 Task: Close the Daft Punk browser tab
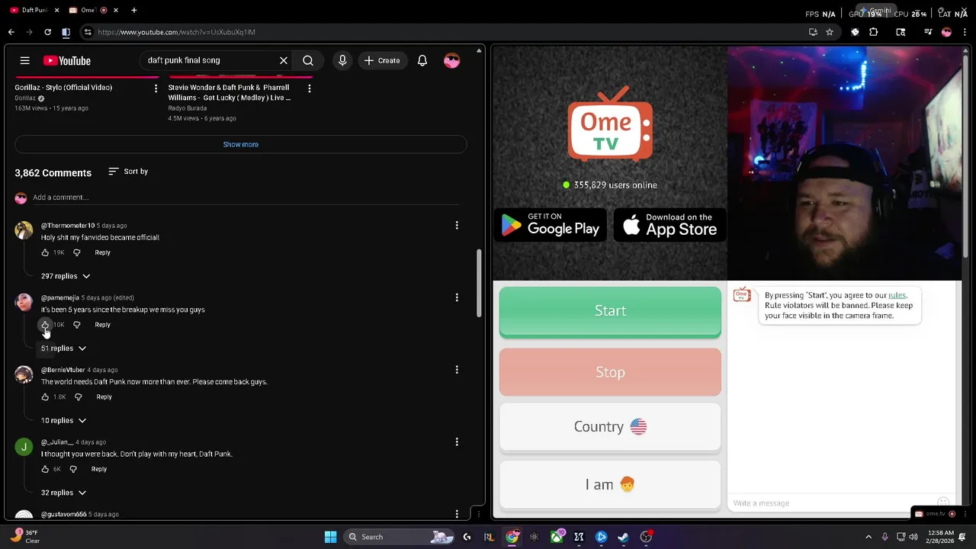pyautogui.click(x=56, y=10)
